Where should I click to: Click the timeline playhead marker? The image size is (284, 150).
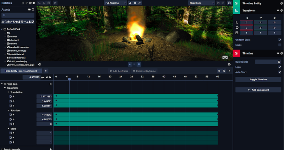click(69, 79)
